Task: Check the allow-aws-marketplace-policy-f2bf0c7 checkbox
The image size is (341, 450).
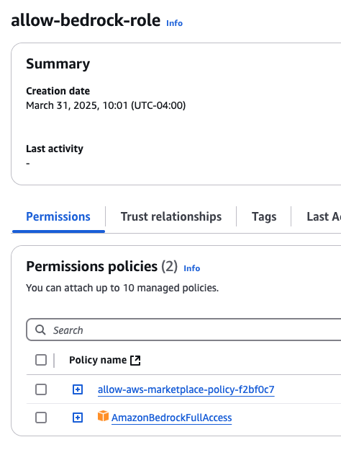Action: [41, 389]
